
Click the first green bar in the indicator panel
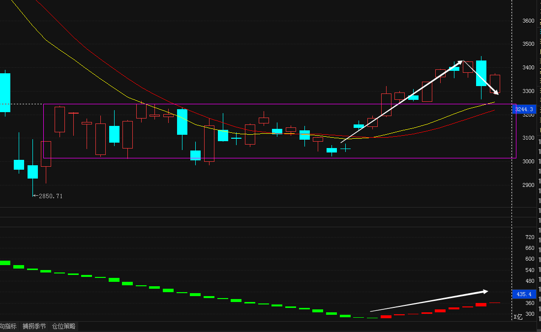tap(5, 263)
